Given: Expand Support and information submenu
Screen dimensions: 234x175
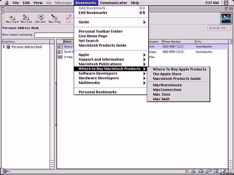Looking at the screenshot, I should pyautogui.click(x=144, y=60).
